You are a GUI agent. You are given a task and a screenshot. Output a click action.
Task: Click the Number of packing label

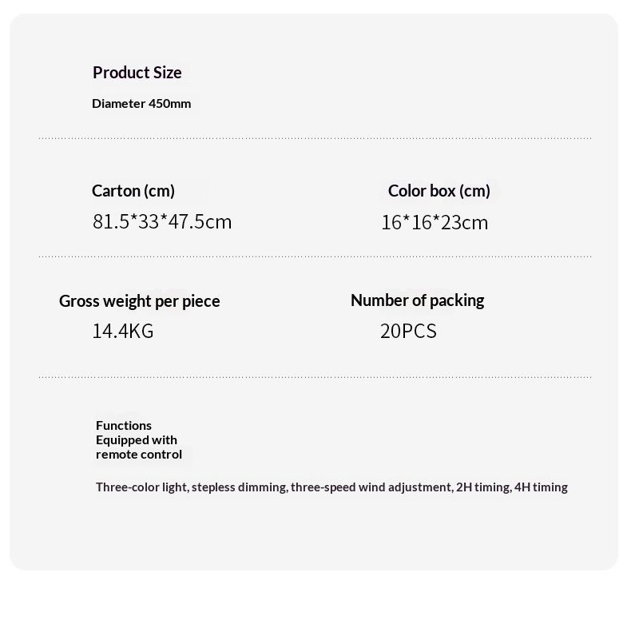(x=417, y=300)
